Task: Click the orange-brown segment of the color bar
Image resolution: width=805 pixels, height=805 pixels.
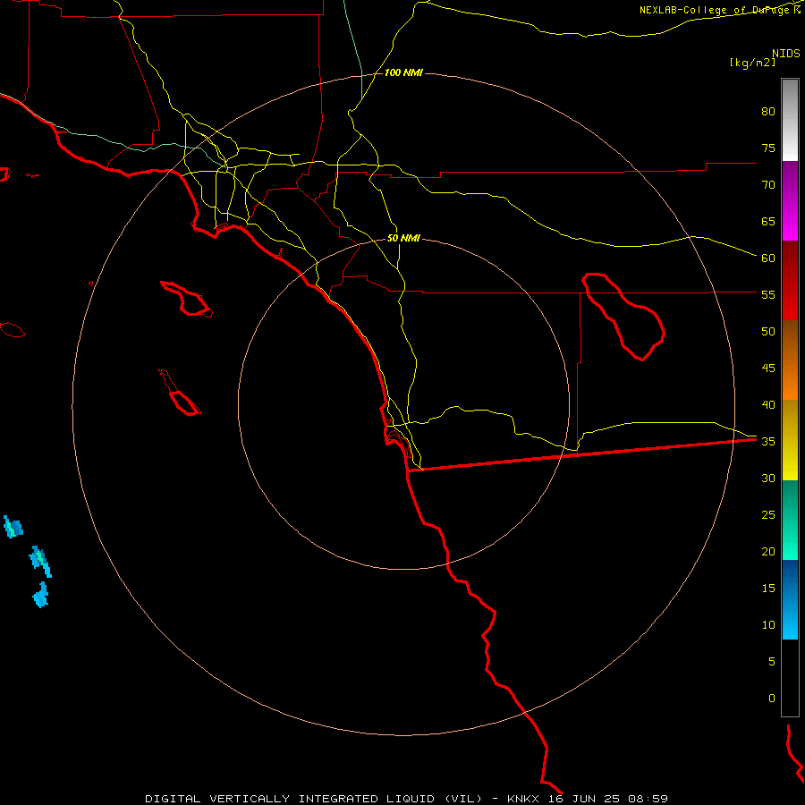Action: pyautogui.click(x=790, y=360)
